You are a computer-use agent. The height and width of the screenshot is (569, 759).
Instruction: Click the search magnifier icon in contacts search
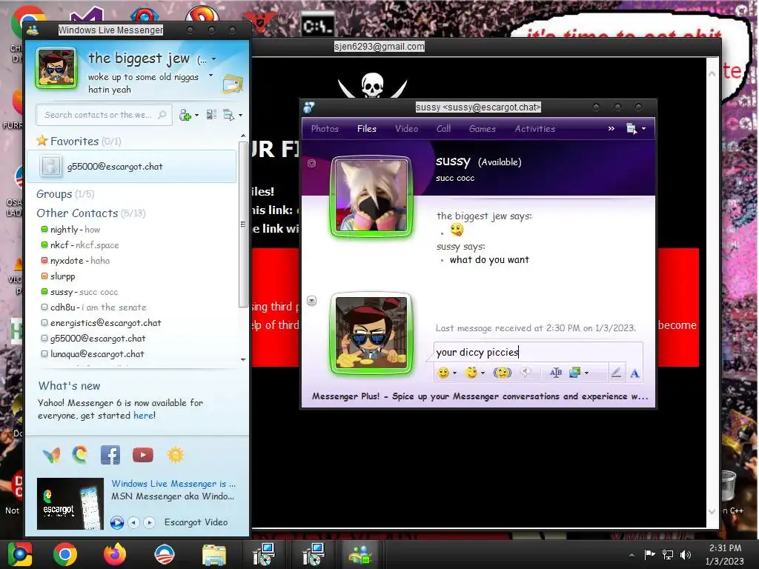click(x=162, y=115)
